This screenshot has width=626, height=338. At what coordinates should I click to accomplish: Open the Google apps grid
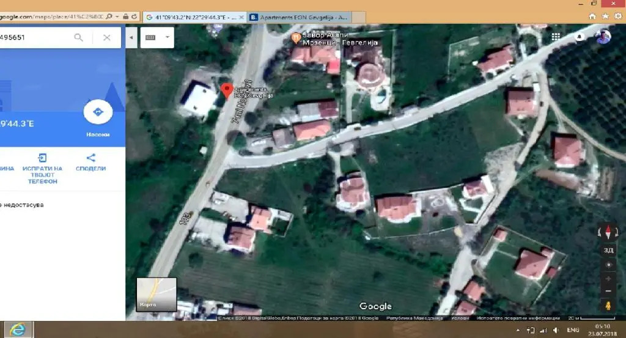click(556, 37)
